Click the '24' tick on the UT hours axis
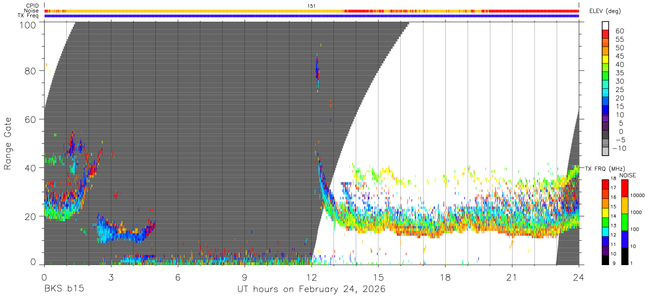651x300 pixels. [579, 277]
